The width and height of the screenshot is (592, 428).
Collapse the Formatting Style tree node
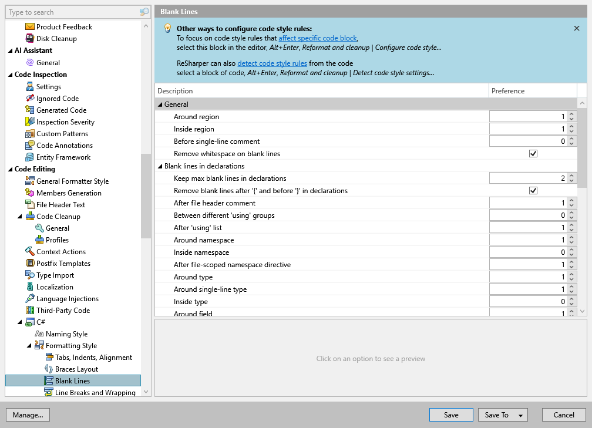click(x=29, y=346)
